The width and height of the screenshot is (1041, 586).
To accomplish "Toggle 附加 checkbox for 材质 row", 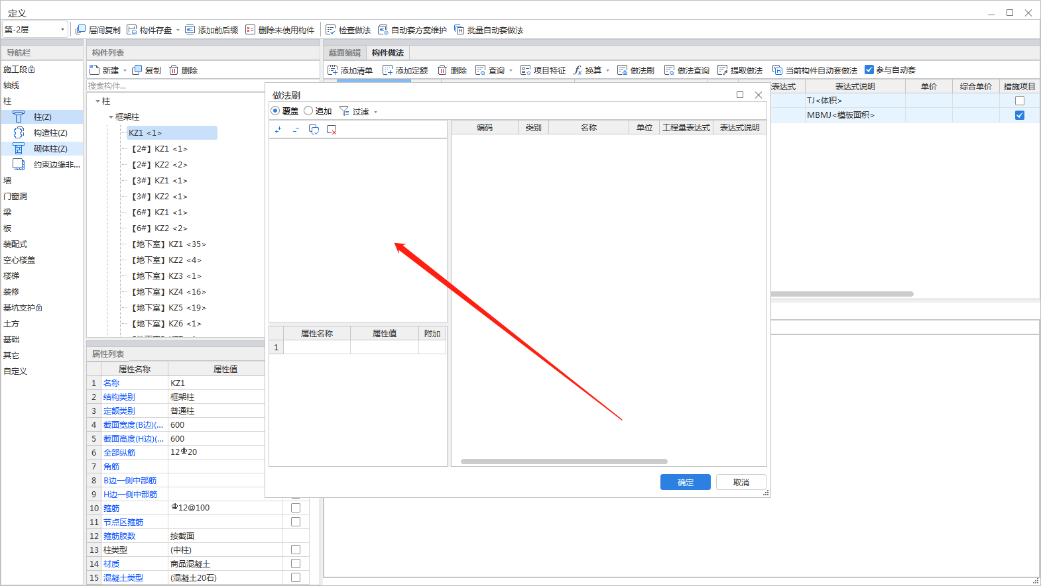I will click(x=296, y=563).
